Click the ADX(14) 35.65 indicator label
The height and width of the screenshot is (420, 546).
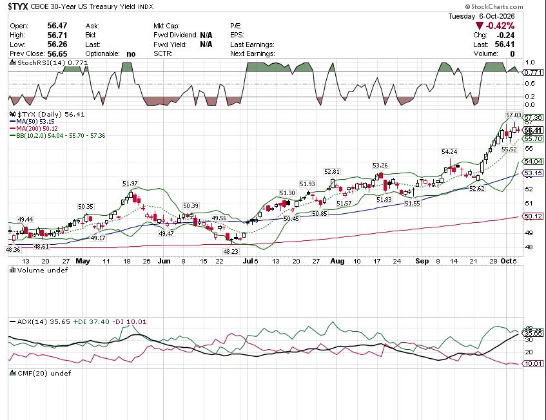point(44,322)
